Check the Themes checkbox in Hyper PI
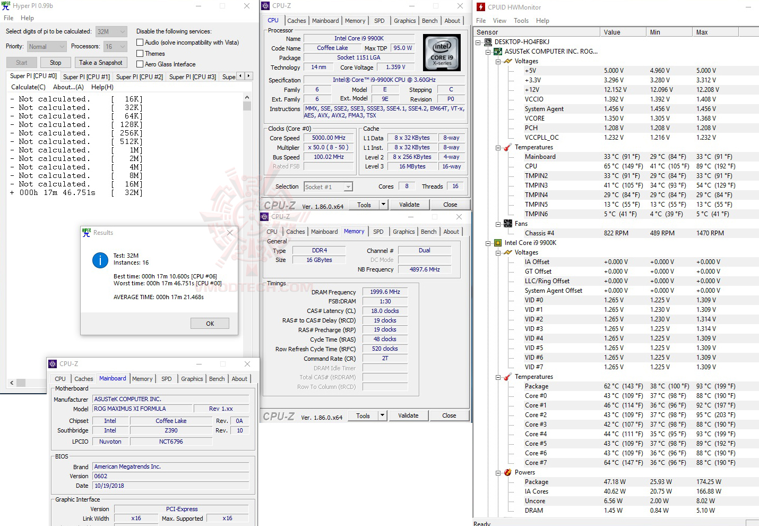The width and height of the screenshot is (759, 526). click(140, 53)
